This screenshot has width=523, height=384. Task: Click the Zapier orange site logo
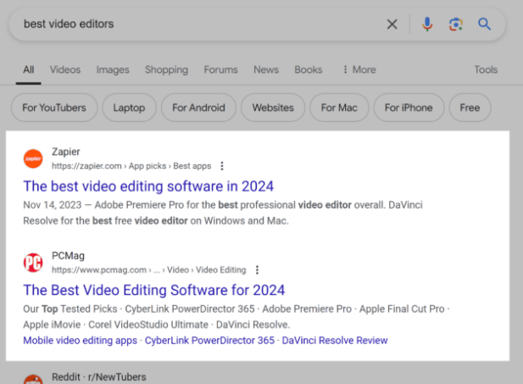(33, 159)
